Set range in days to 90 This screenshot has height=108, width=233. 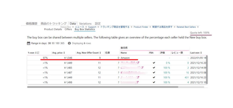click(x=53, y=43)
